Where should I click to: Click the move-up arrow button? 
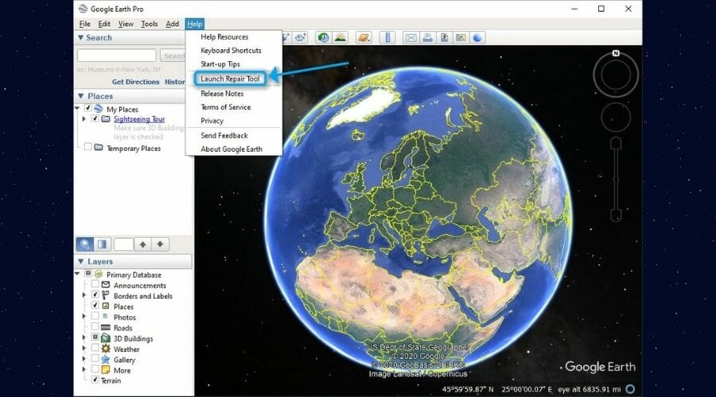point(143,245)
